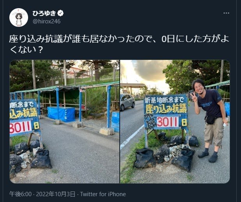Click the blue tarp box in left photo
The image size is (241, 202).
pyautogui.click(x=61, y=114)
